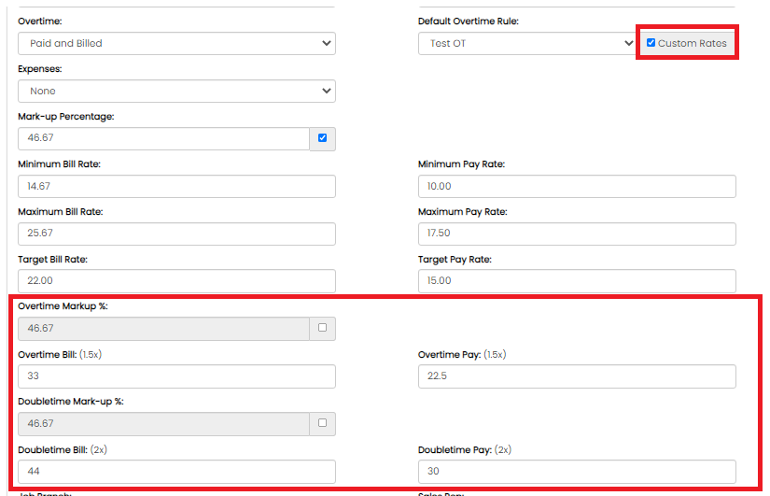770x496 pixels.
Task: Uncheck the Custom Rates checkbox
Action: (x=651, y=43)
